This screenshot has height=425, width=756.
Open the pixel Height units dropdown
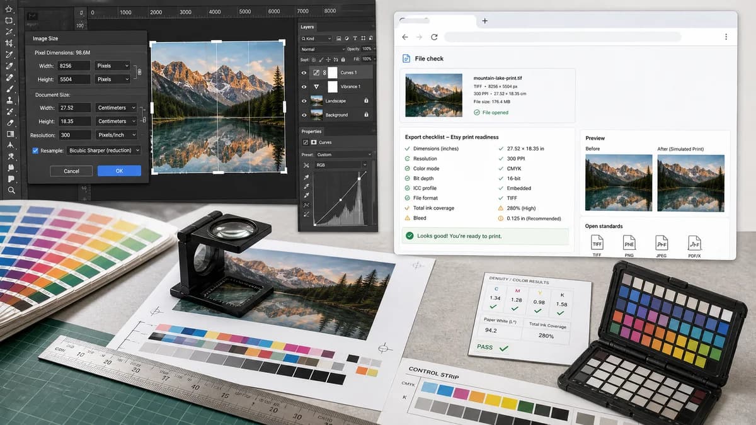click(112, 79)
